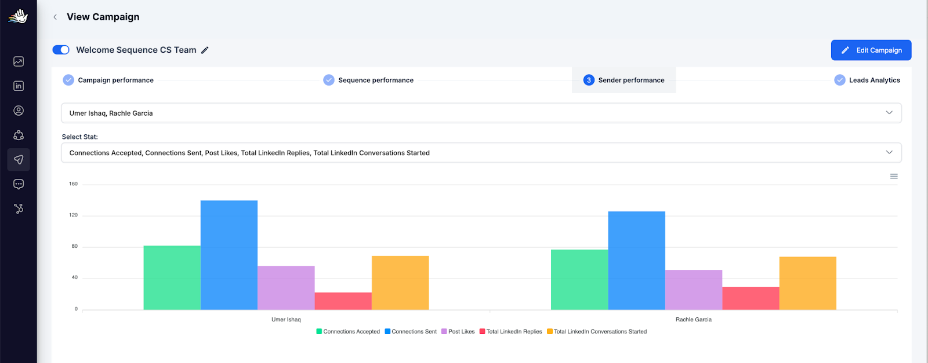Go back using the left chevron
Screen dimensions: 928x363
point(55,17)
